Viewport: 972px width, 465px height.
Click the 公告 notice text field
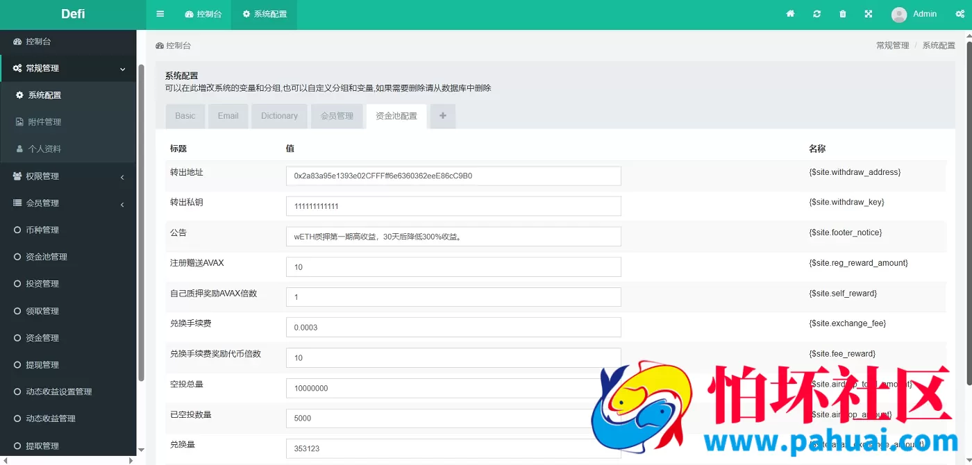coord(453,237)
